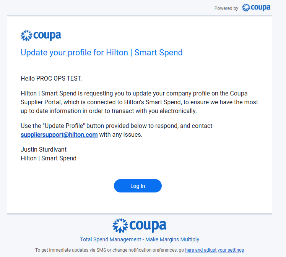Click the large footer Coupa snowflake emblem
The width and height of the screenshot is (286, 257).
(120, 226)
